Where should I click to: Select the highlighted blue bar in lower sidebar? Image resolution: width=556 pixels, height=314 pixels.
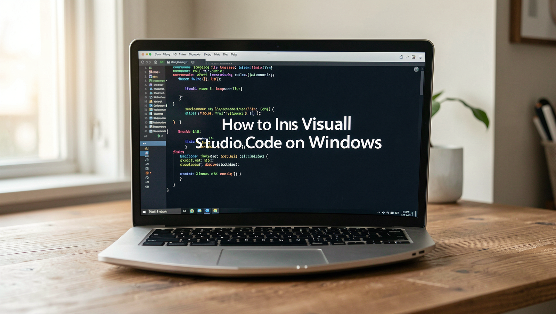(153, 143)
